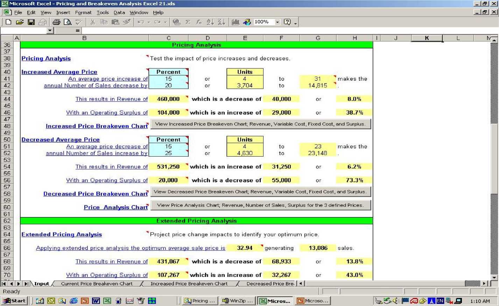Switch to Current Price Breakeven Chart tab

97,284
